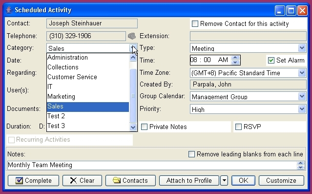Choose Marketing from the list
Viewport: 312px width, 194px height.
click(x=88, y=97)
